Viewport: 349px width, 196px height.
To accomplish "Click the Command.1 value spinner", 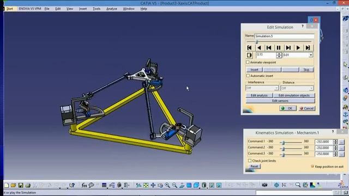I will point(335,142).
